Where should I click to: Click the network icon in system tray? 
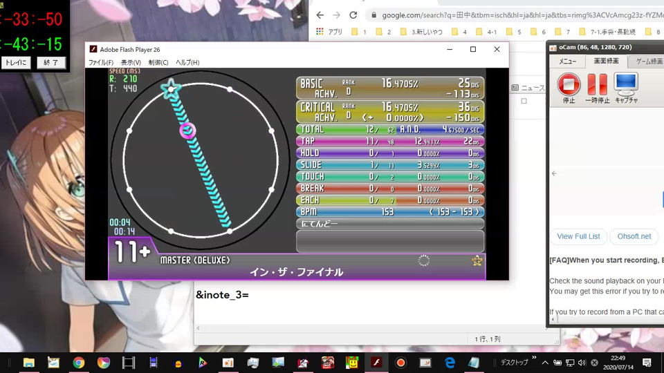pos(570,363)
